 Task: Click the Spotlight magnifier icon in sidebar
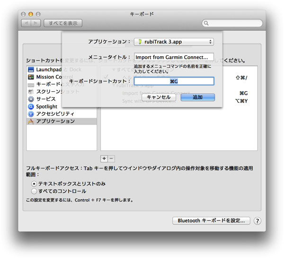coord(31,107)
